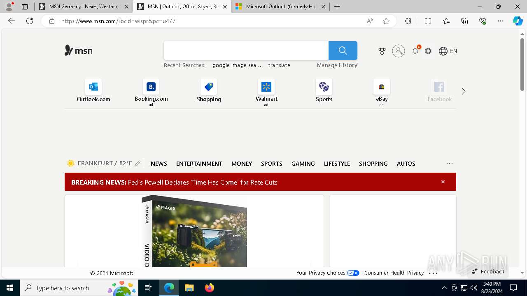Open tab actions menu icon
Viewport: 527px width, 296px height.
coord(25,7)
